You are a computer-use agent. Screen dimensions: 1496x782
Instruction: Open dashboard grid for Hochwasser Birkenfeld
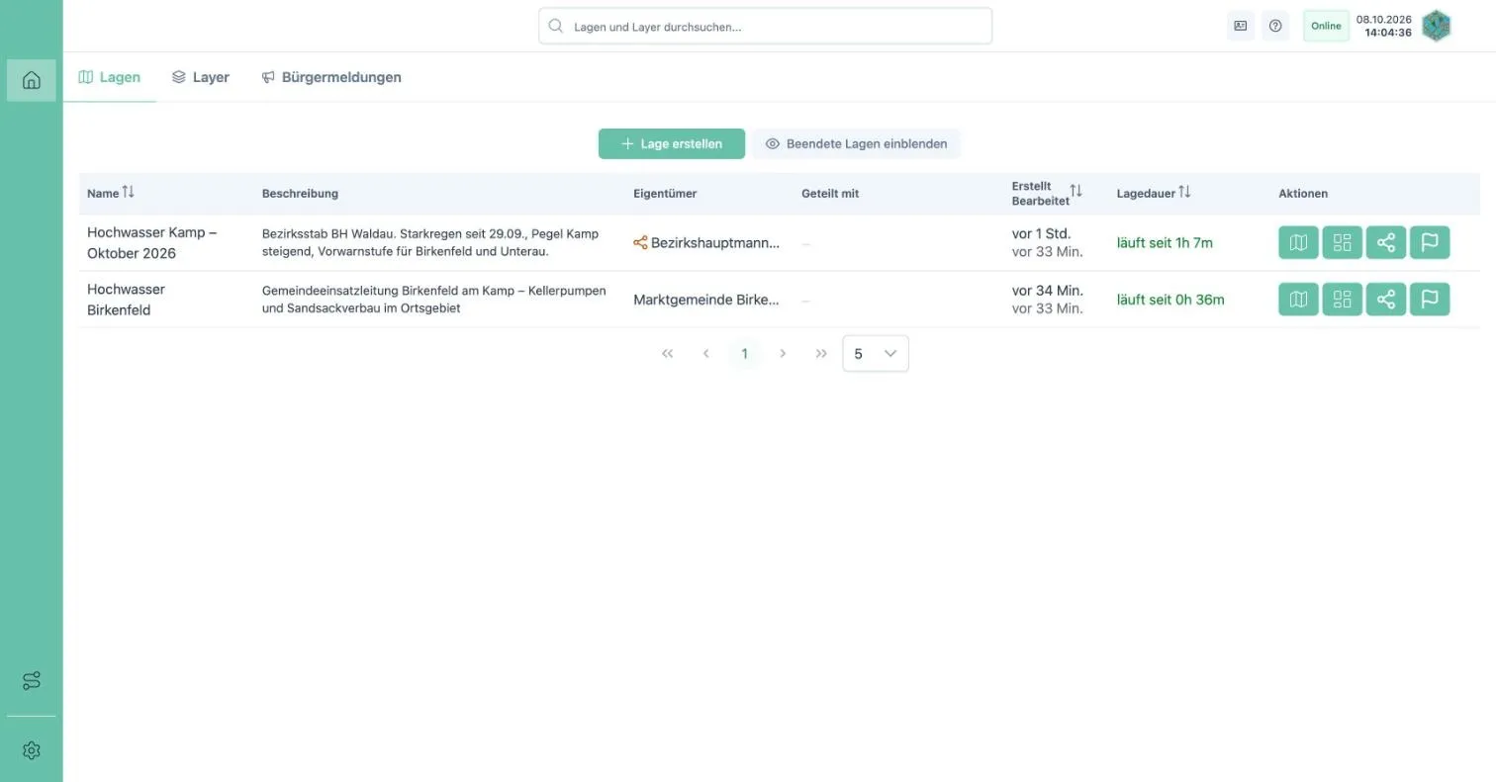1343,299
